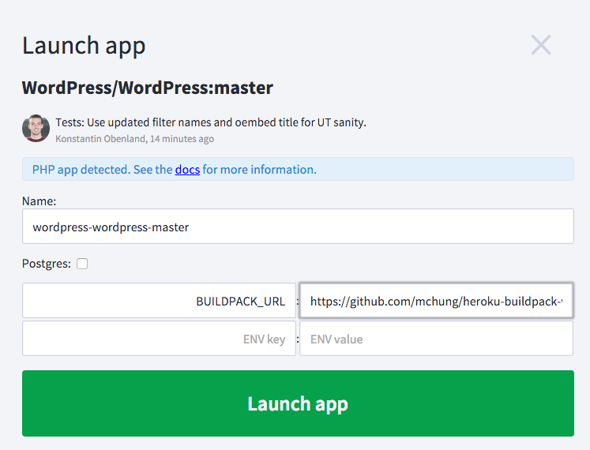
Task: Click the app Name input field
Action: (298, 227)
